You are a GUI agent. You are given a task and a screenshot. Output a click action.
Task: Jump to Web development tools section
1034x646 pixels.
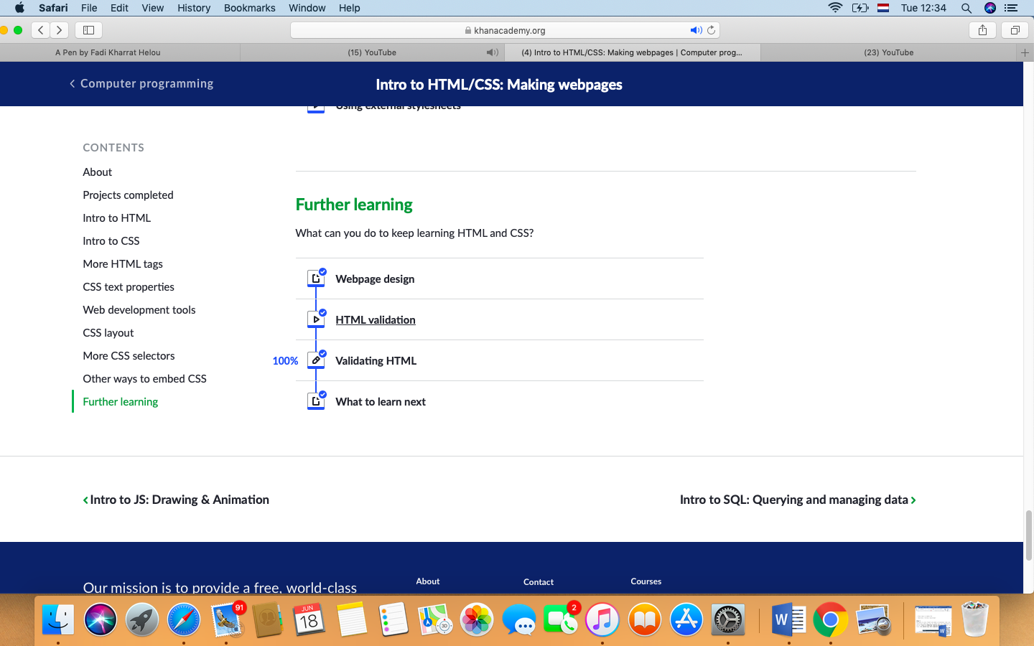pos(139,309)
